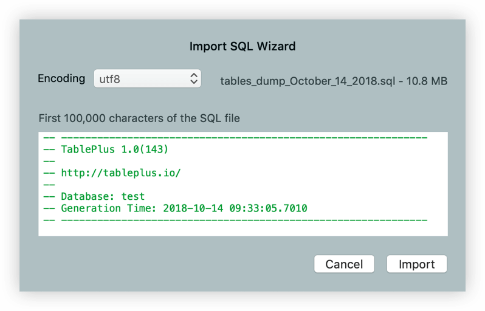The image size is (485, 311).
Task: Click the up-down chevron arrows beside utf8
Action: tap(193, 78)
